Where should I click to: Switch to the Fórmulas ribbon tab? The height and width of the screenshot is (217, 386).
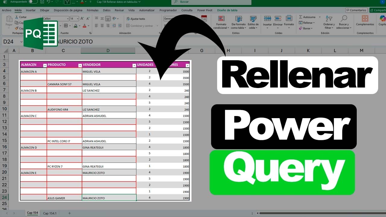[93, 10]
